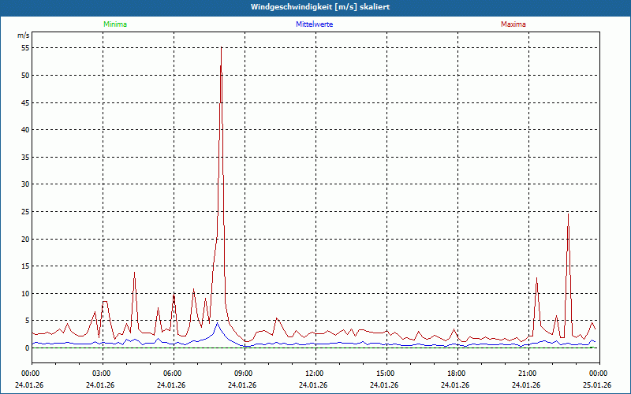The height and width of the screenshot is (394, 631).
Task: Click the 00:00 label above date 25.01.26
Action: (x=599, y=374)
